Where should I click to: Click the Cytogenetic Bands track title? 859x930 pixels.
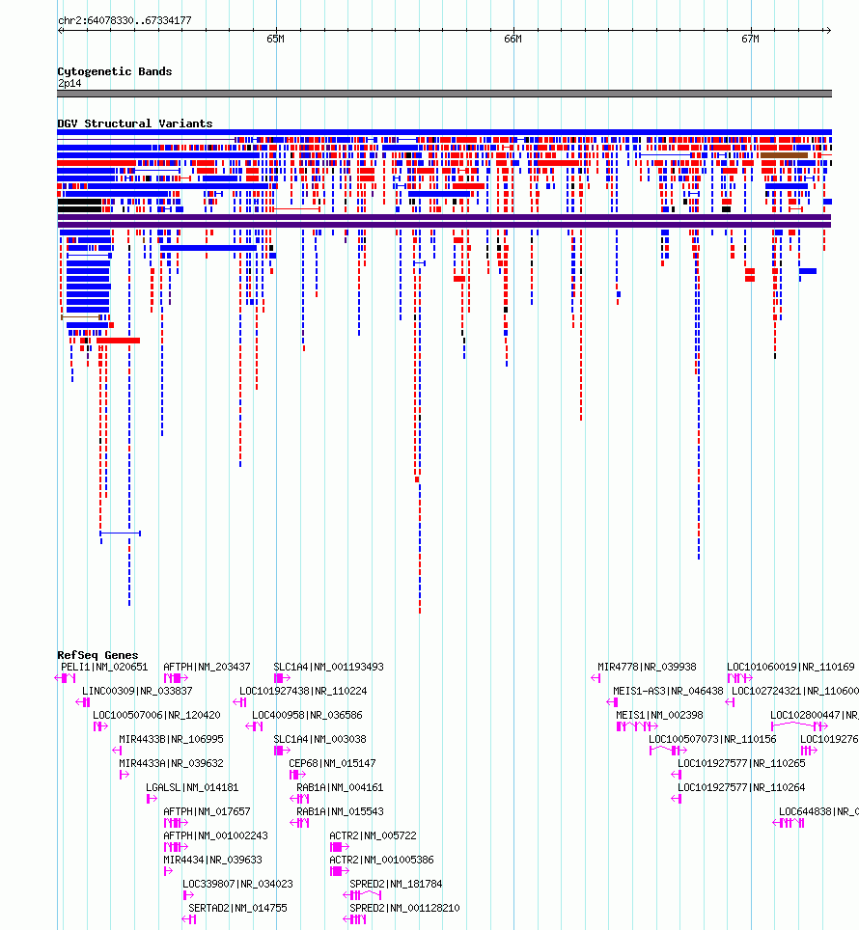tap(115, 71)
